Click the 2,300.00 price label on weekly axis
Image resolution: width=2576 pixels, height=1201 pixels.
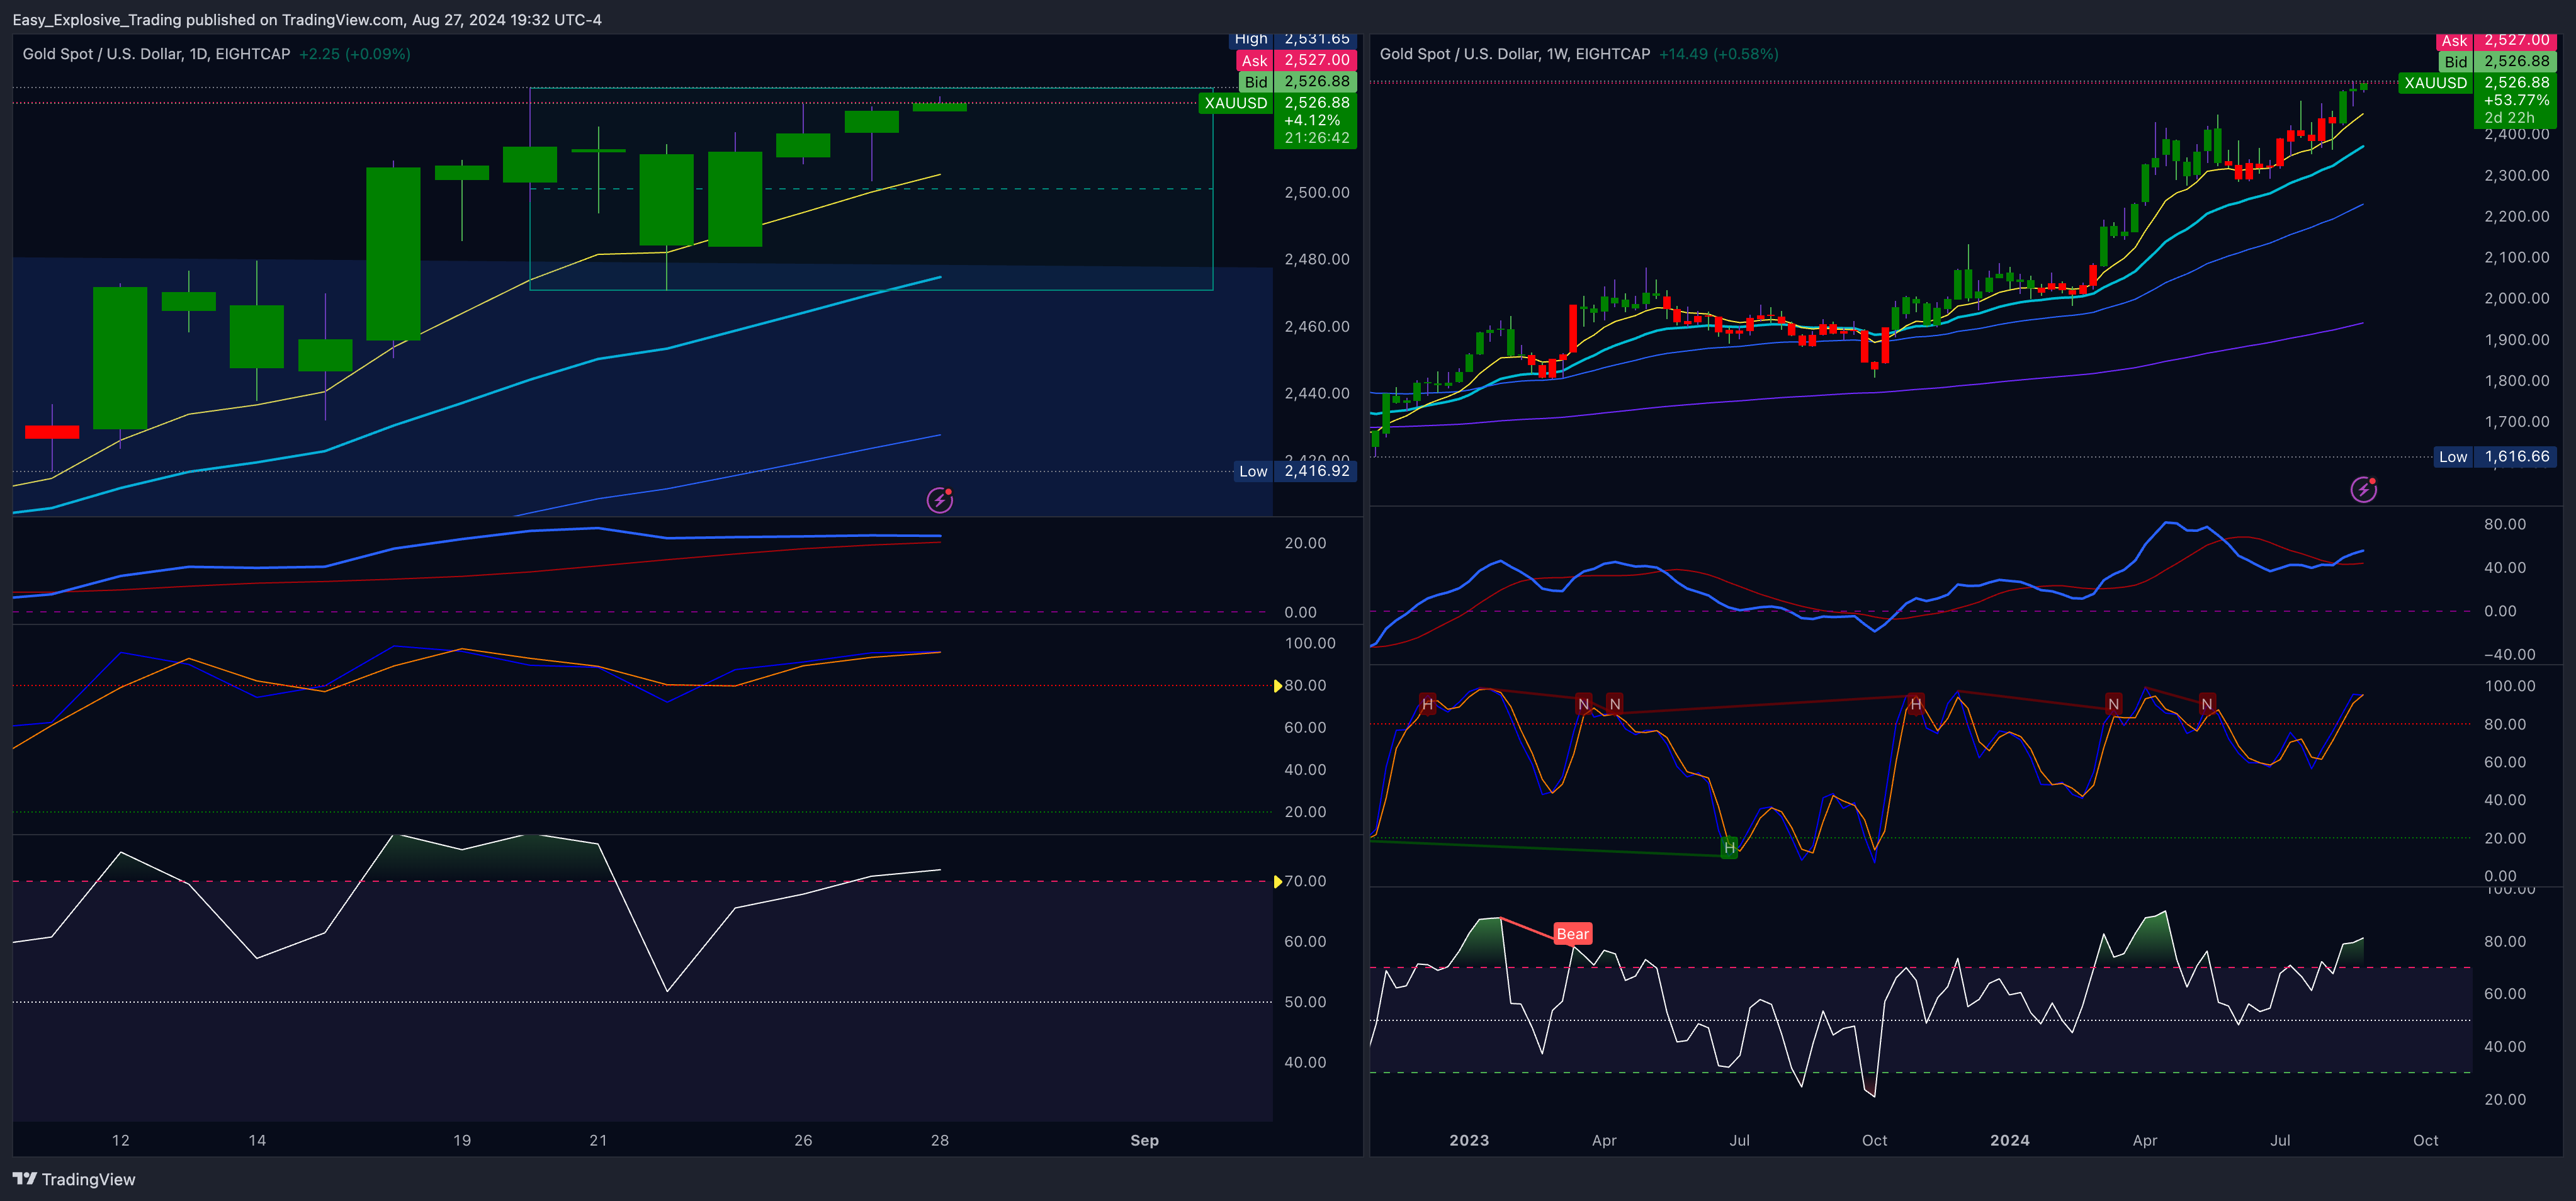click(2516, 175)
